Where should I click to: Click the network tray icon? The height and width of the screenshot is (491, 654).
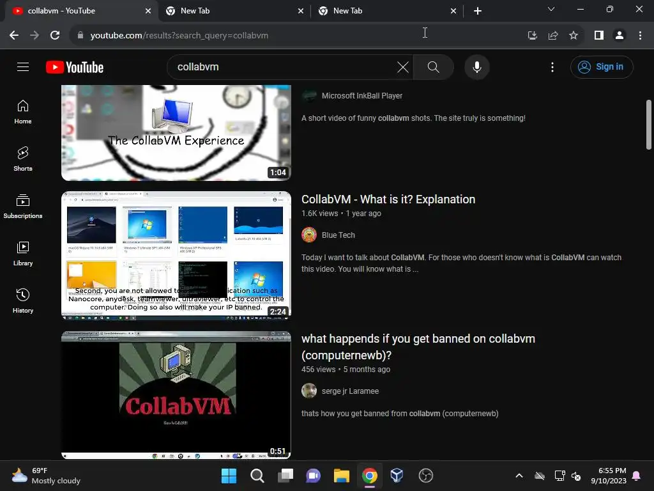[559, 476]
